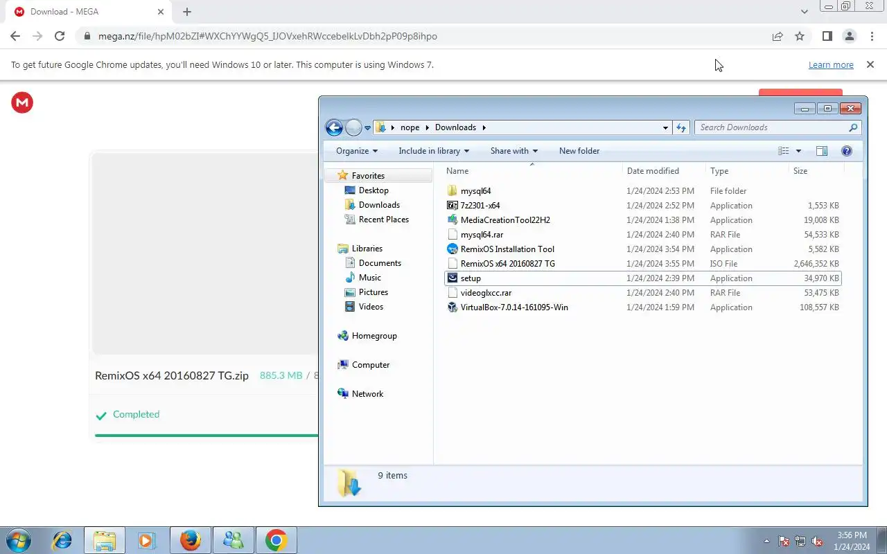887x554 pixels.
Task: Open the Organize menu
Action: tap(357, 151)
